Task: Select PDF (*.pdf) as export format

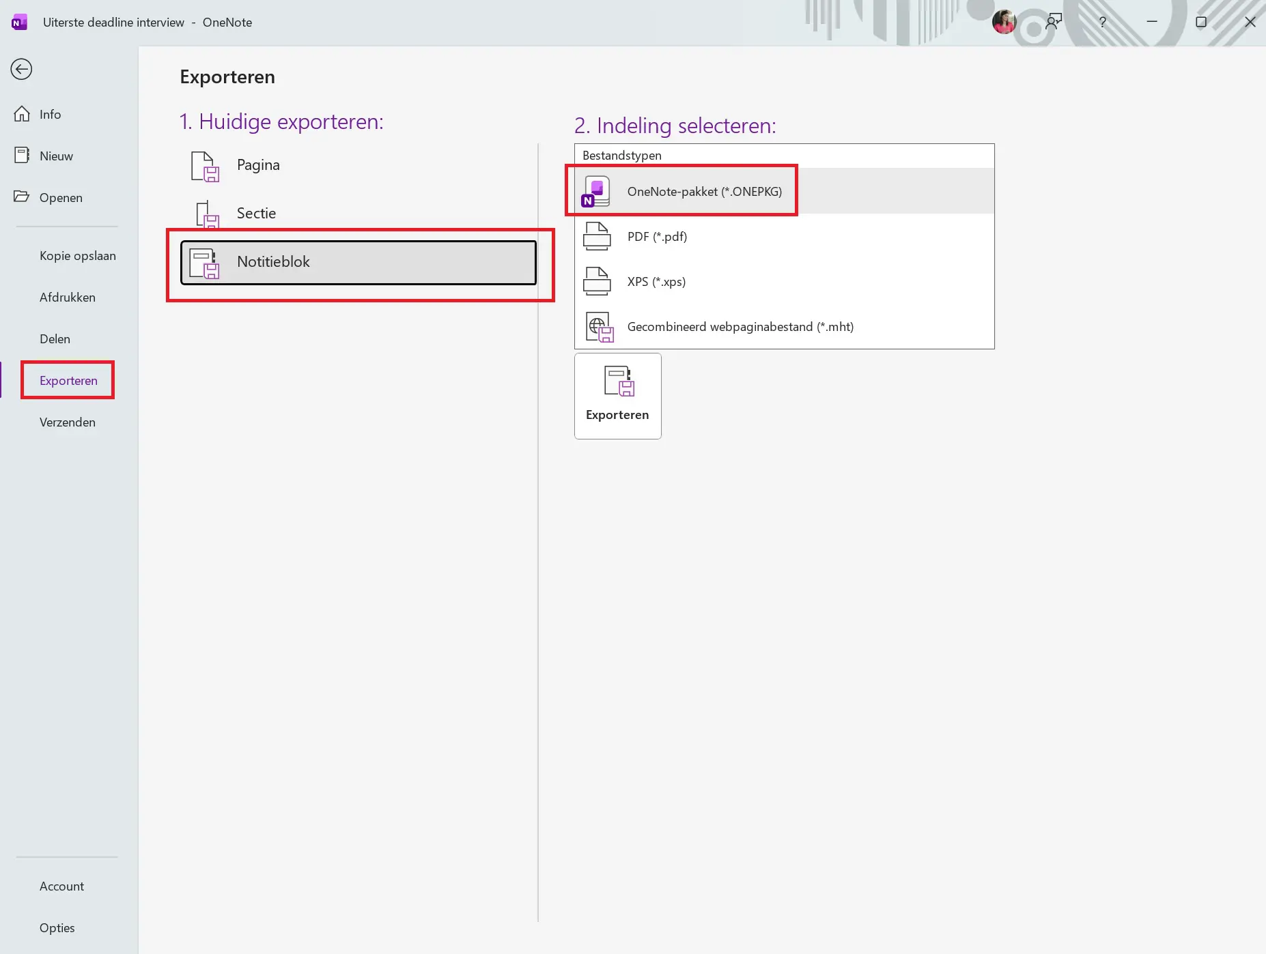Action: pyautogui.click(x=656, y=237)
